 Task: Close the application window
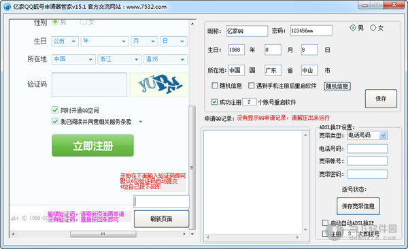coord(394,5)
